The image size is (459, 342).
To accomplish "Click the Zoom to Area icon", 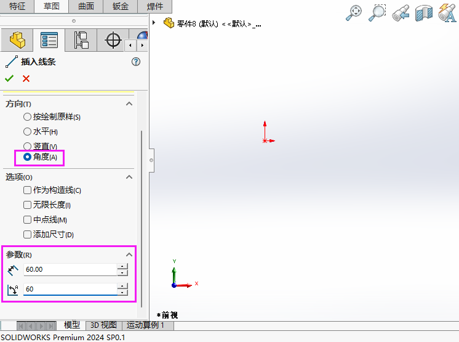I will click(x=377, y=13).
